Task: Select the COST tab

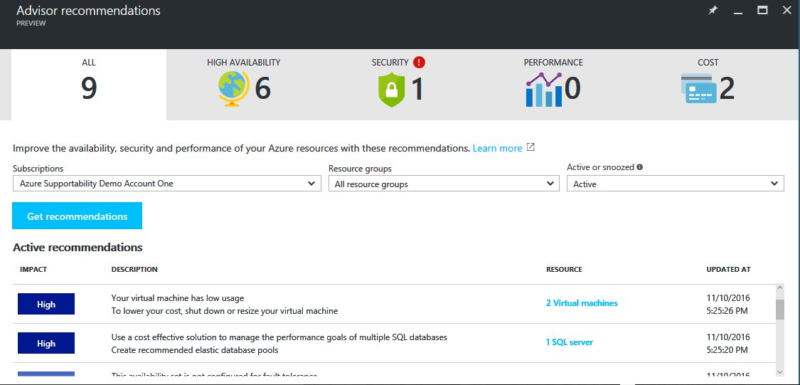Action: [708, 84]
